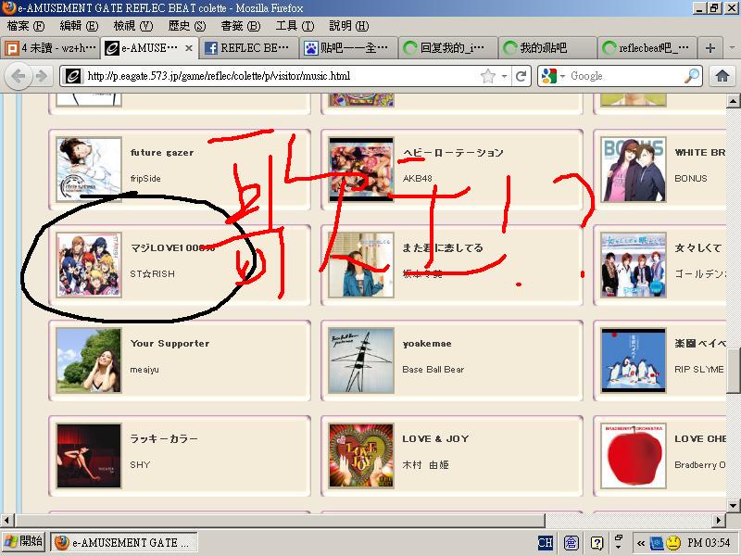The image size is (741, 556).
Task: Open the 女々しくて jacket image
Action: [x=634, y=265]
